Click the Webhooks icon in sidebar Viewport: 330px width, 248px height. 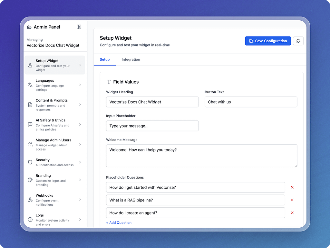(30, 200)
